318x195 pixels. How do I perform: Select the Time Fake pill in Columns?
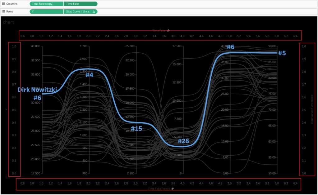coord(81,4)
